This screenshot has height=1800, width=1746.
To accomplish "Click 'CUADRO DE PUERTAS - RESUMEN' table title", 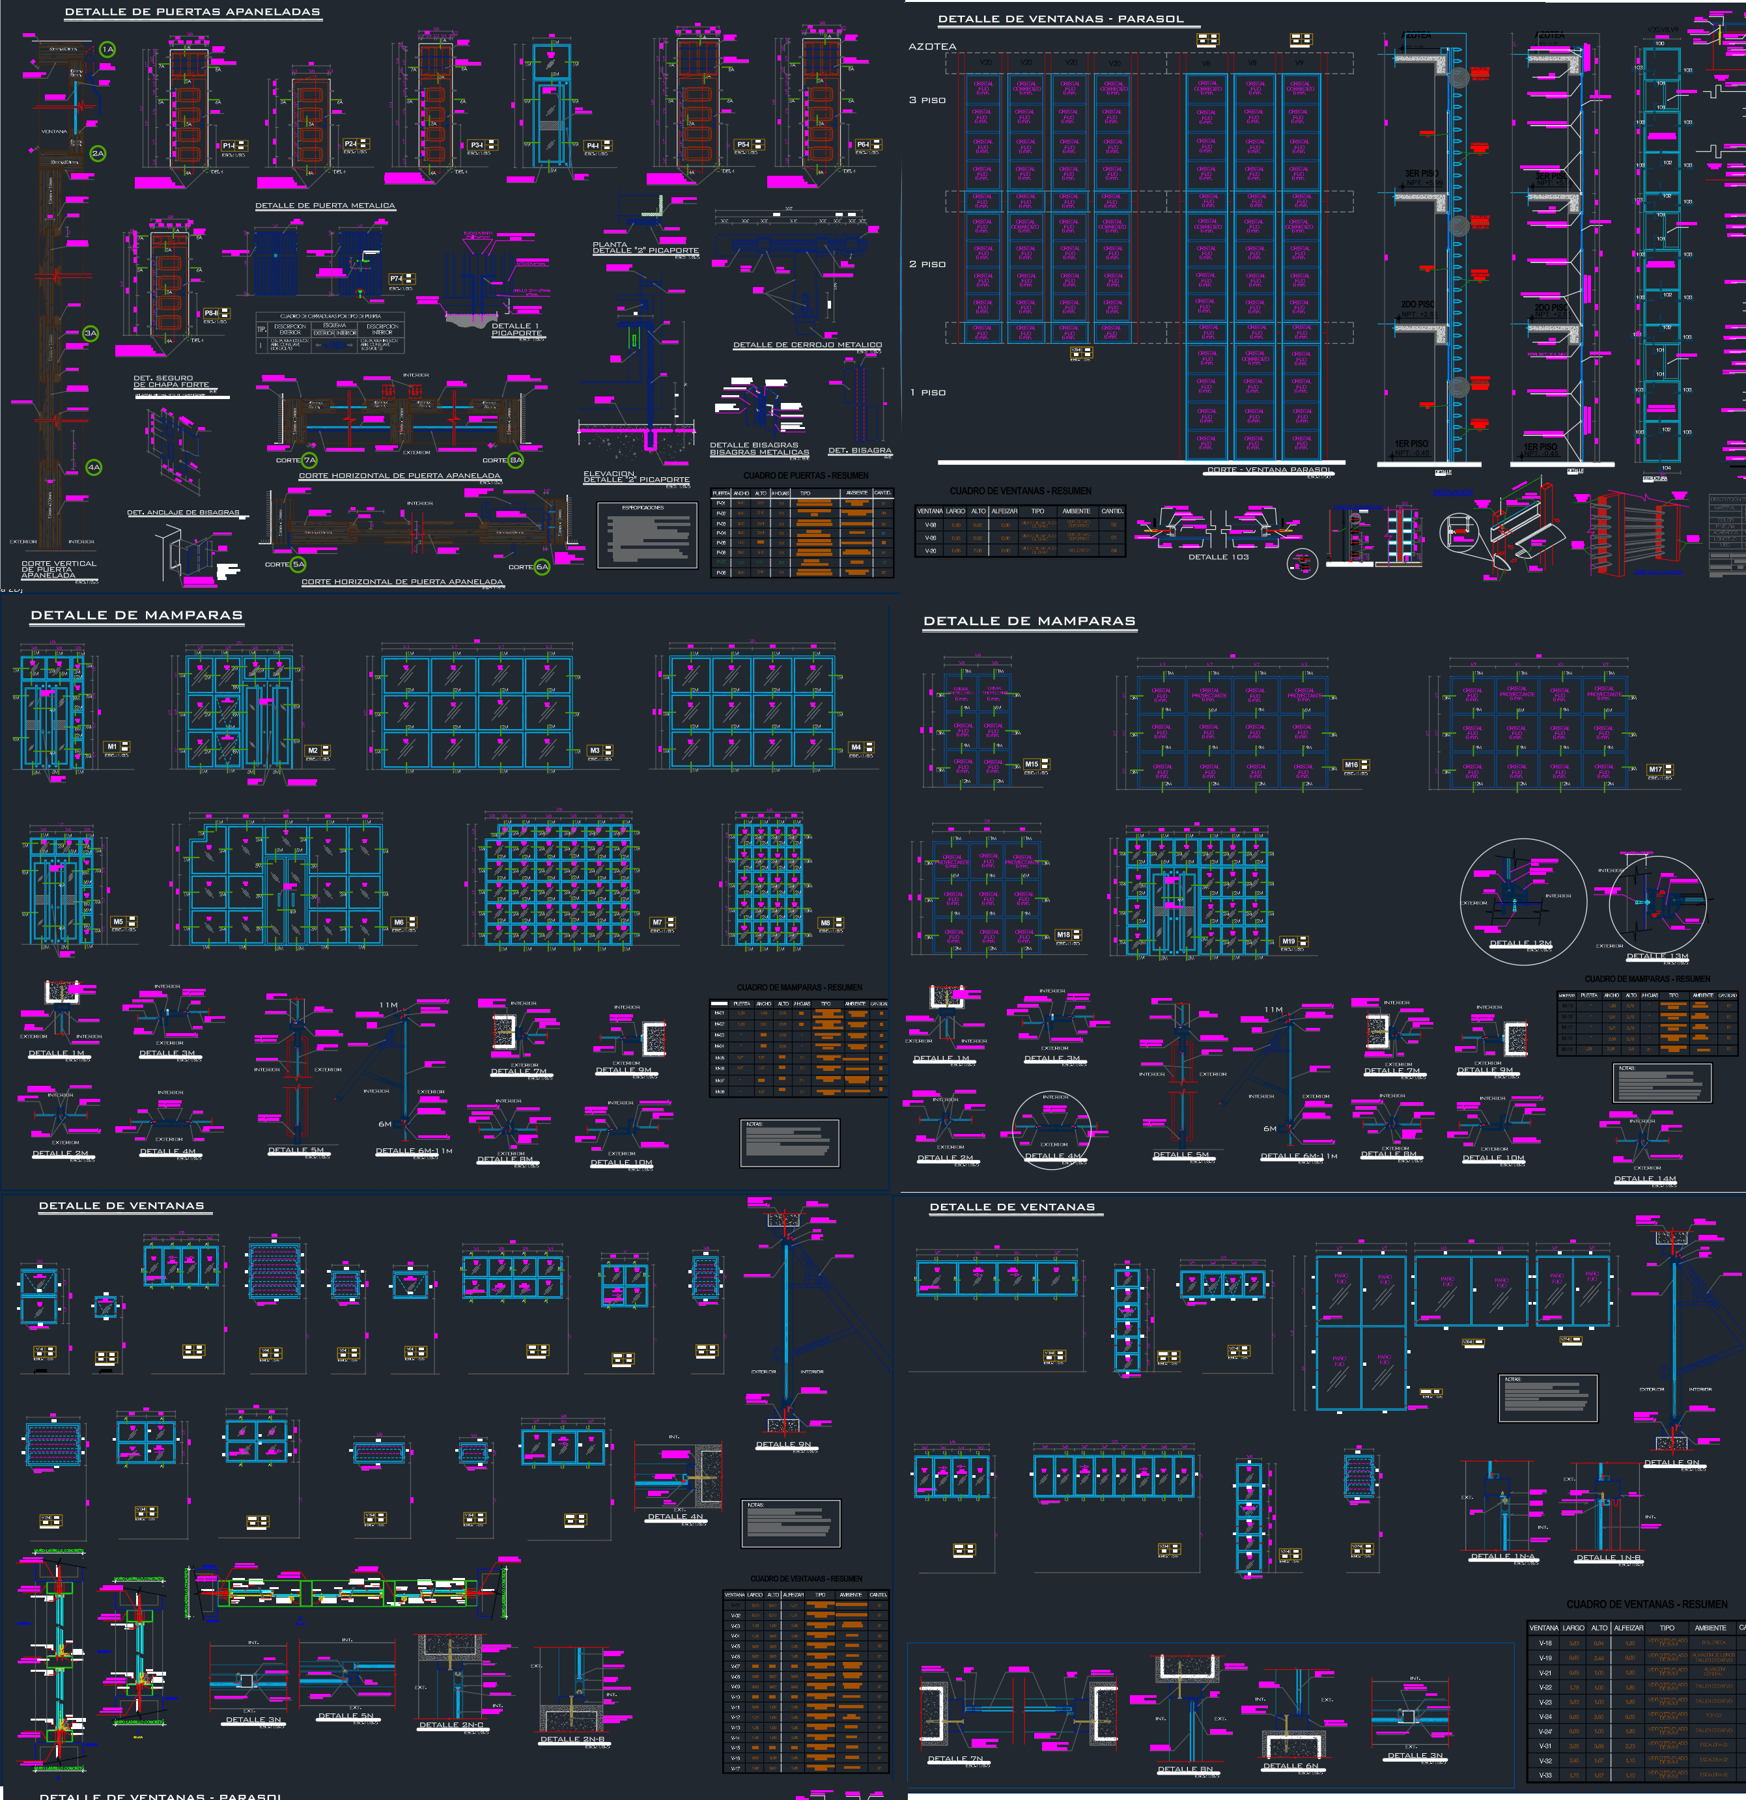I will pyautogui.click(x=806, y=476).
